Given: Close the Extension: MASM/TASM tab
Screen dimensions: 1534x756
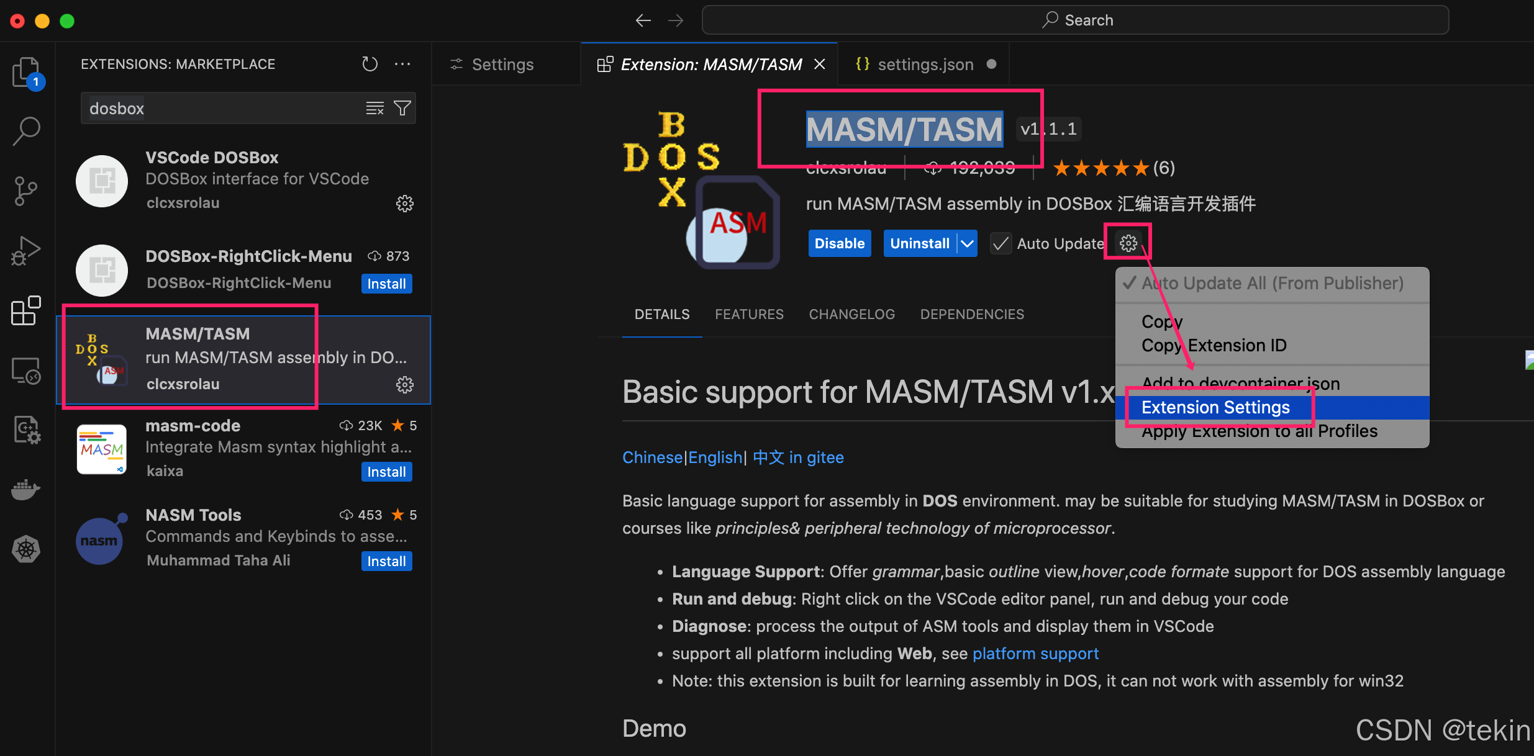Looking at the screenshot, I should (820, 64).
